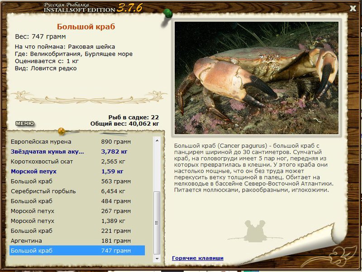This screenshot has width=362, height=272.
Task: Select Морской петух weighing 1,59 кг
Action: (x=77, y=171)
